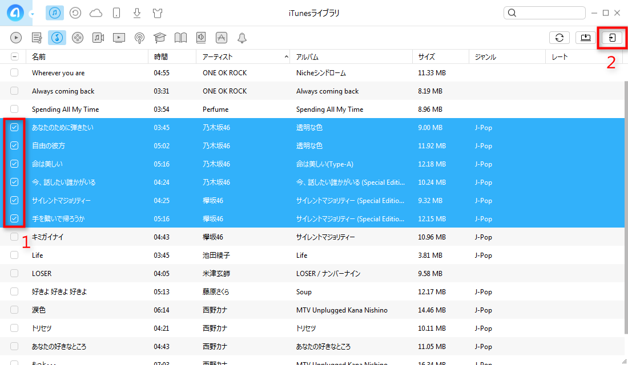Open the playlists category icon
The height and width of the screenshot is (365, 628).
pyautogui.click(x=37, y=38)
